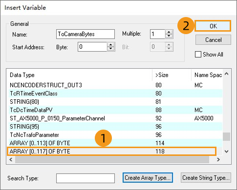Decrement the Start Address Byte spinner

coord(111,49)
